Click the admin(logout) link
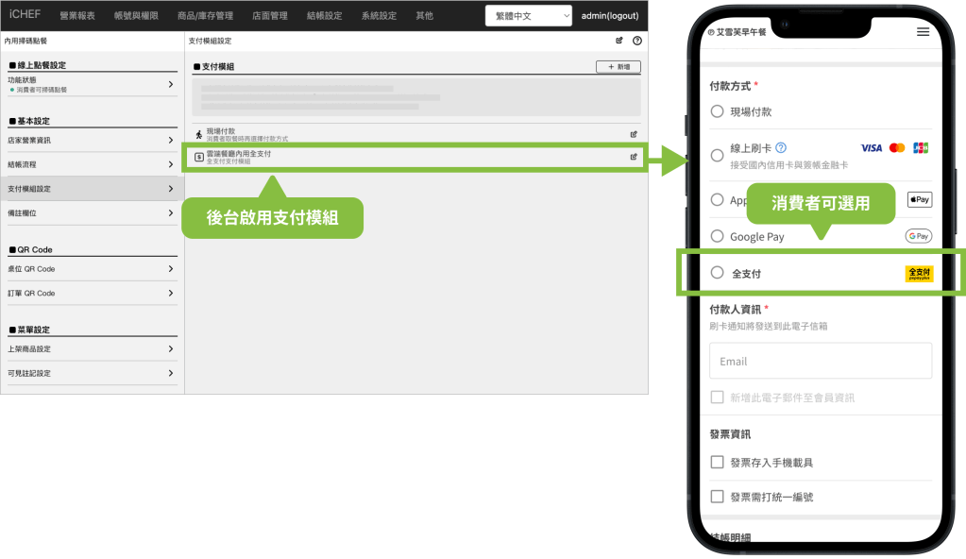The height and width of the screenshot is (559, 966). coord(609,16)
